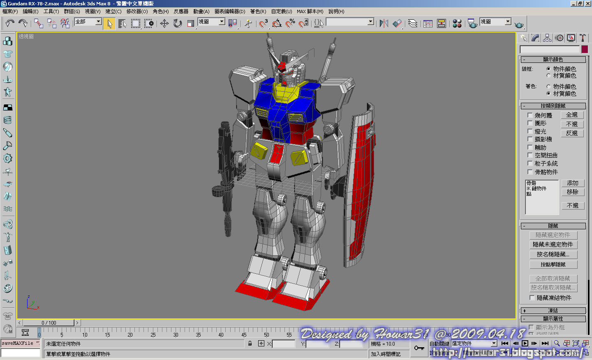The height and width of the screenshot is (360, 592).
Task: Click the Quick Render teapot icon
Action: coord(519,25)
